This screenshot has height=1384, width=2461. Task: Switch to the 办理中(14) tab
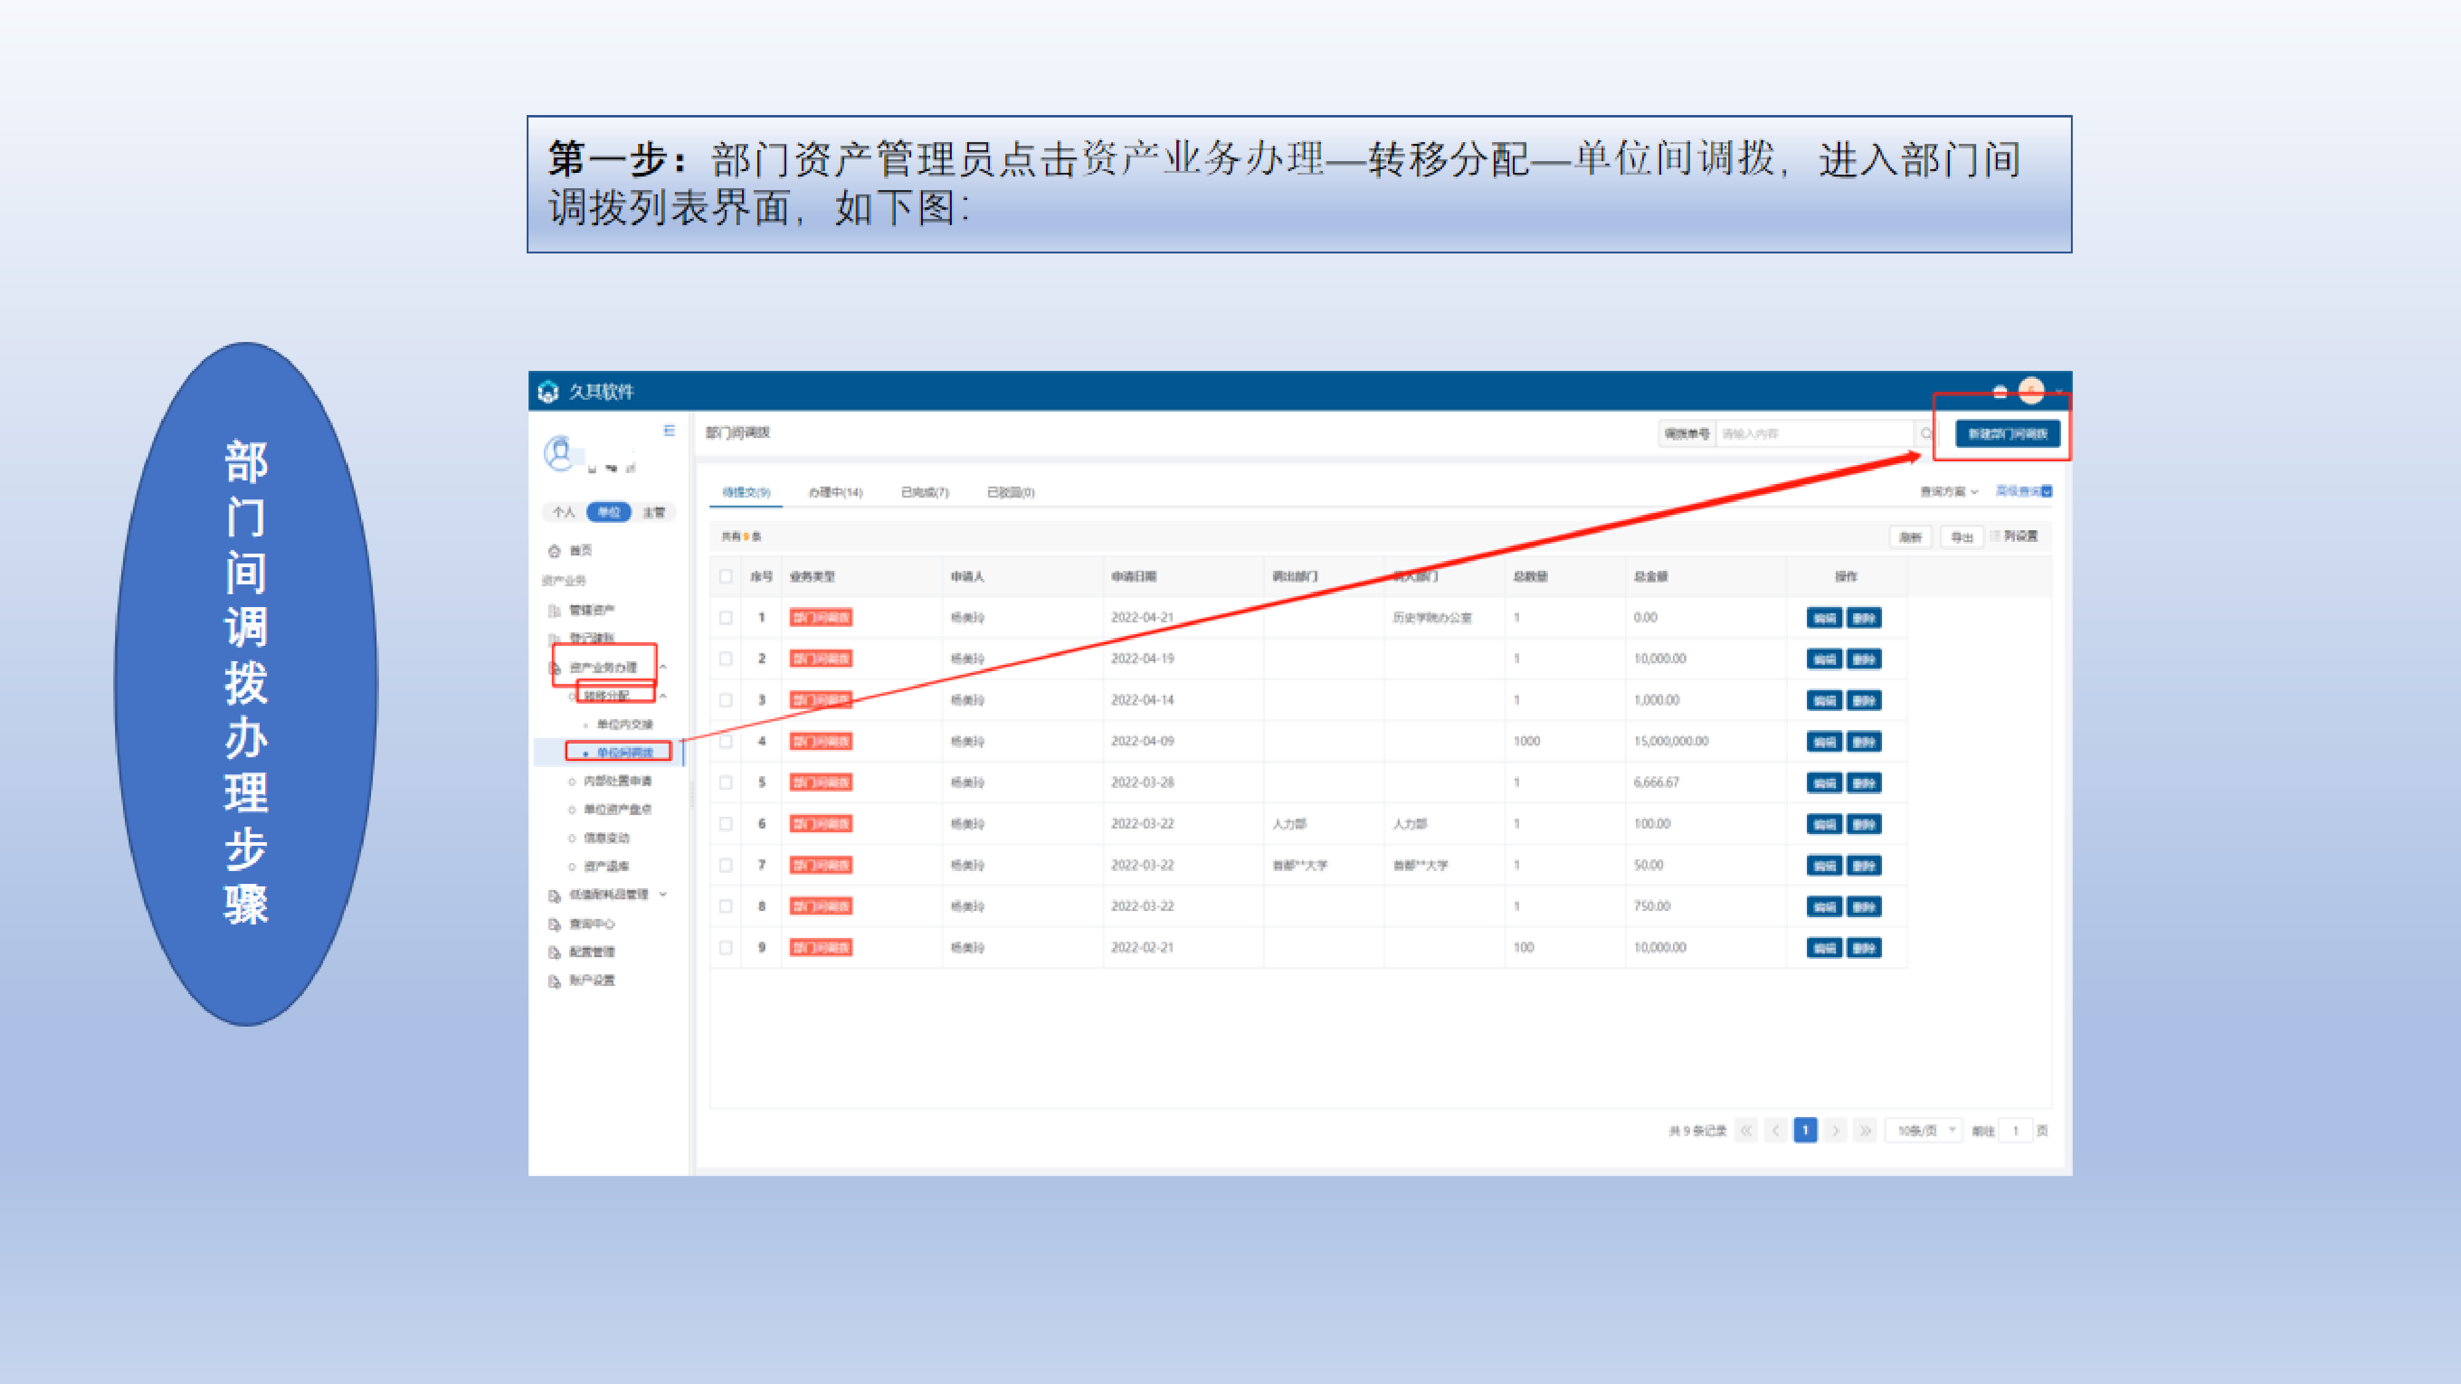835,492
